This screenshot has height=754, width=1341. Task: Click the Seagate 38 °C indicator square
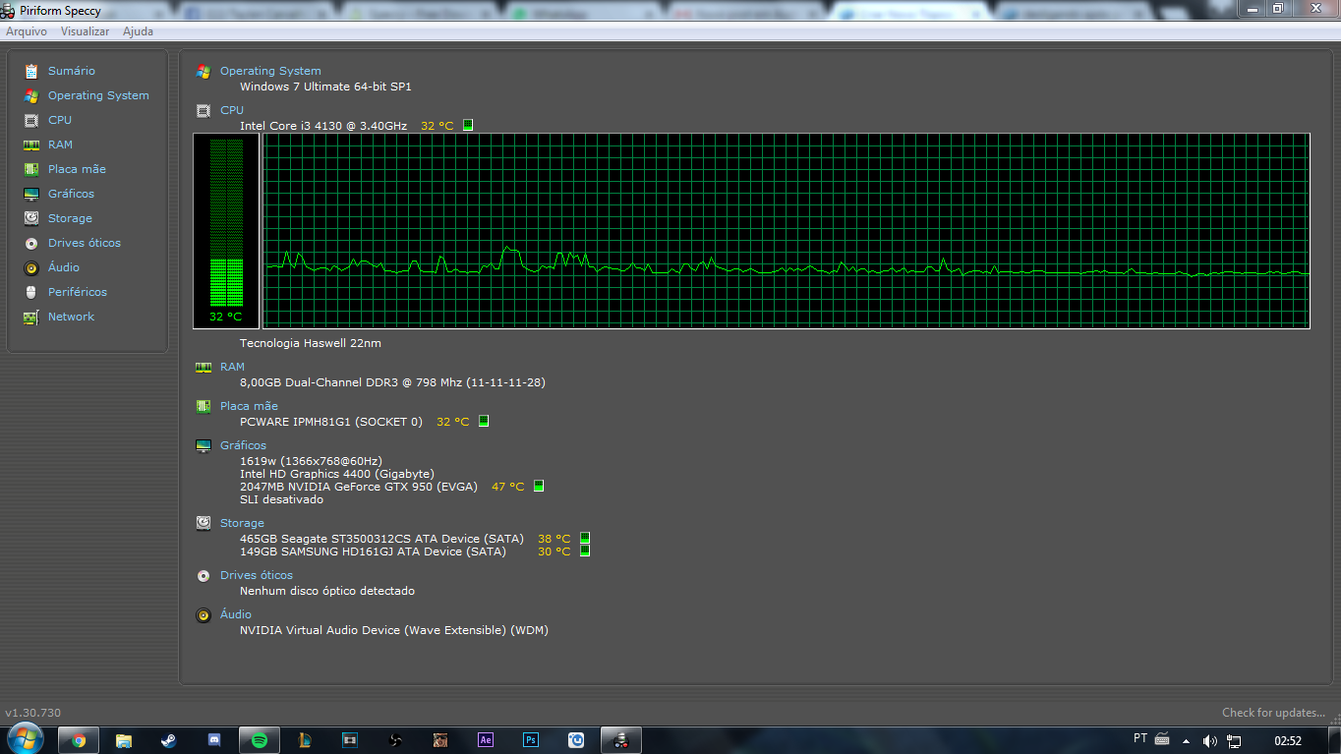[585, 538]
